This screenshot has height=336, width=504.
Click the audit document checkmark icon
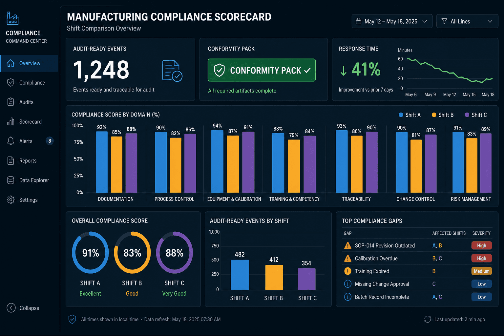click(172, 71)
